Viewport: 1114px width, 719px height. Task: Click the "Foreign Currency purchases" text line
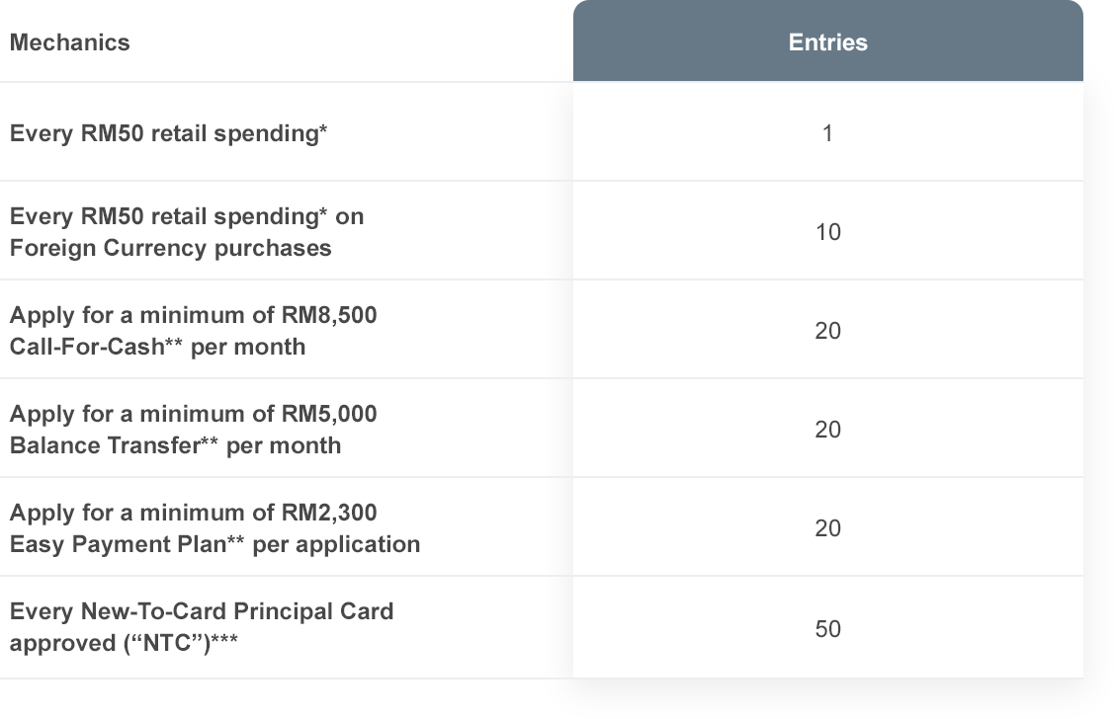tap(170, 249)
